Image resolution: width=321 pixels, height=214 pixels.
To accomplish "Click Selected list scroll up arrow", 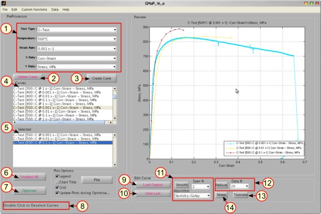I will pyautogui.click(x=114, y=135).
